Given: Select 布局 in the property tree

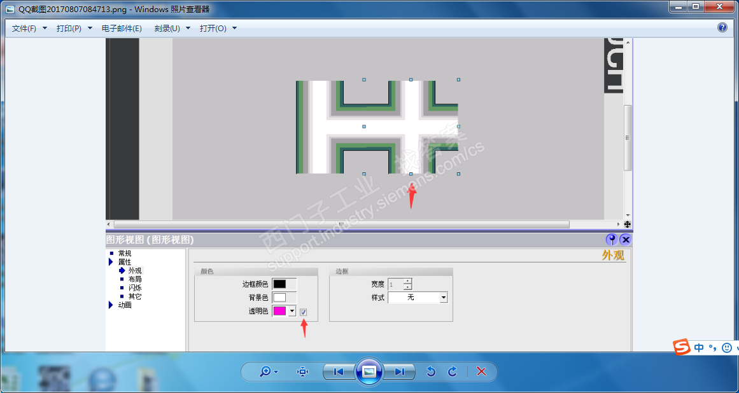Looking at the screenshot, I should 135,279.
